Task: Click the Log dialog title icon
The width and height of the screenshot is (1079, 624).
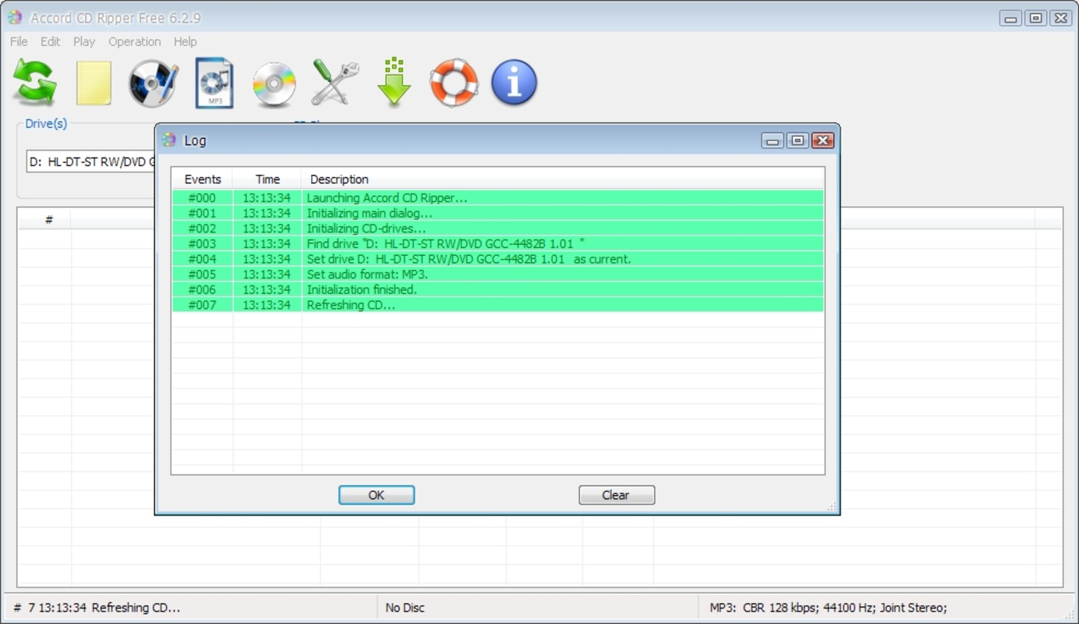Action: (169, 140)
